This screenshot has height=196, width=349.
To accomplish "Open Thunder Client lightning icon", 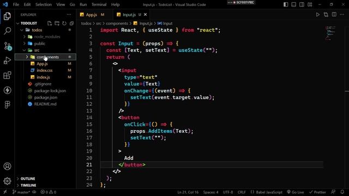I will click(x=7, y=90).
